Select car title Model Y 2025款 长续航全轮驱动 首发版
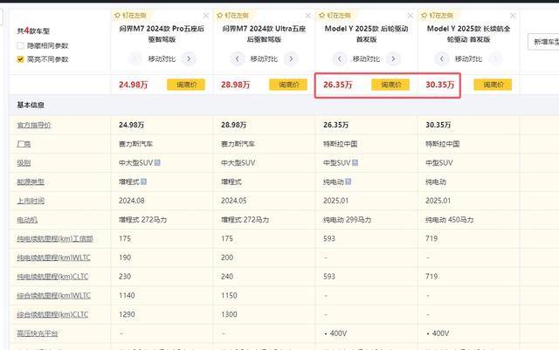559x350 pixels. (x=468, y=34)
